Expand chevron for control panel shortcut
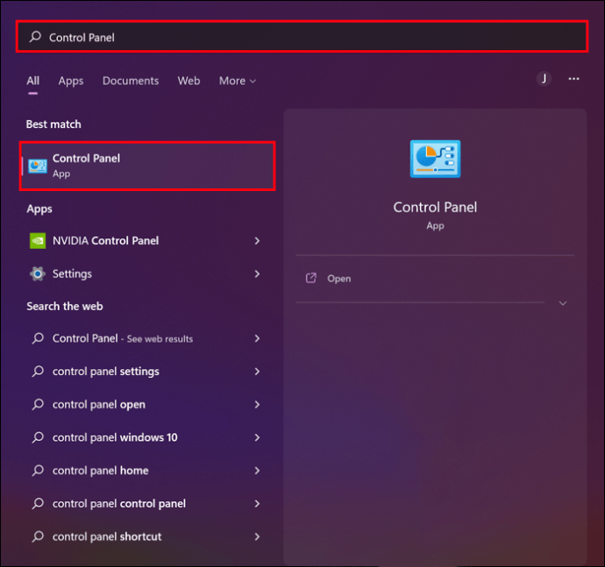This screenshot has height=567, width=605. (257, 536)
